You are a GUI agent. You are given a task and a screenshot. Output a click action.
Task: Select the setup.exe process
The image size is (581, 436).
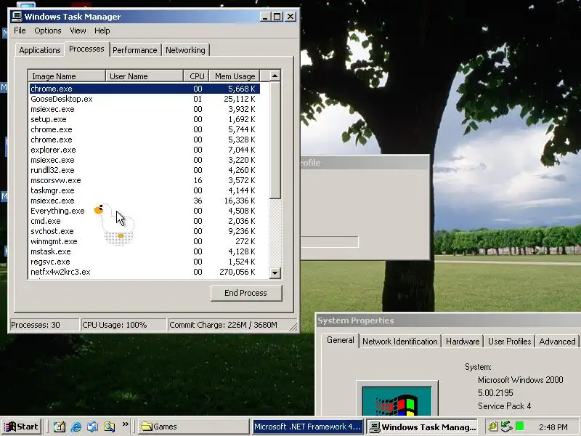point(145,119)
